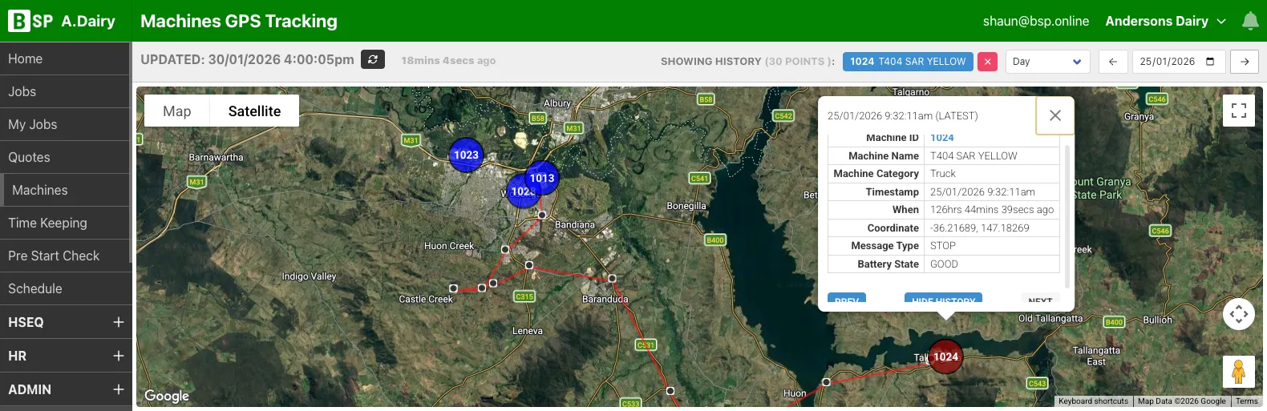This screenshot has height=411, width=1267.
Task: Click the GOOD battery state value
Action: tap(944, 264)
